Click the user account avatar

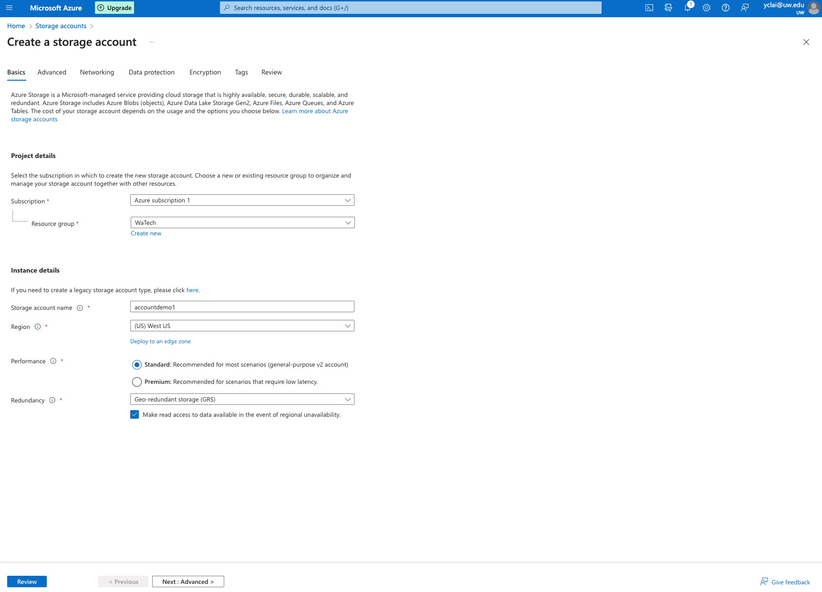(x=813, y=8)
